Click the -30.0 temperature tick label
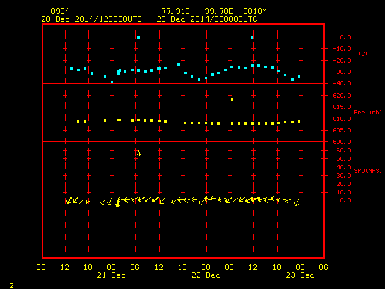Screen dimensions: 385x289 (342, 72)
